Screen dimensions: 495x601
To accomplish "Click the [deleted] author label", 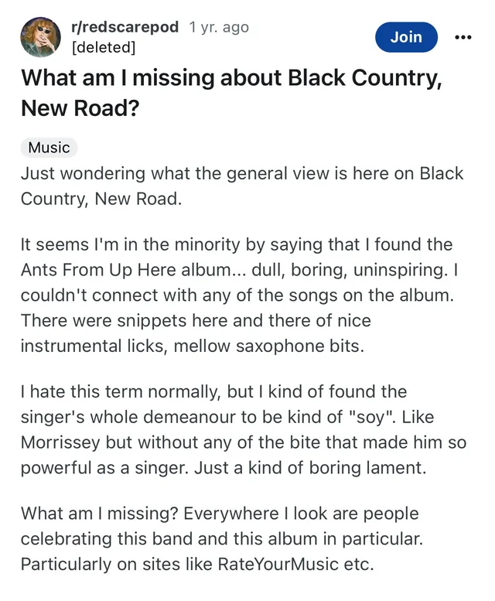I will coord(103,47).
